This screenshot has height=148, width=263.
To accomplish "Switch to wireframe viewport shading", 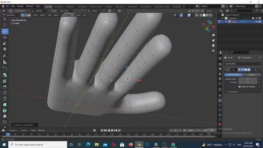I will point(201,15).
